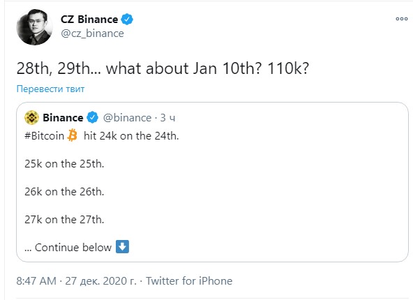413x300 pixels.
Task: Click the orange Bitcoin emoji icon
Action: (x=72, y=135)
